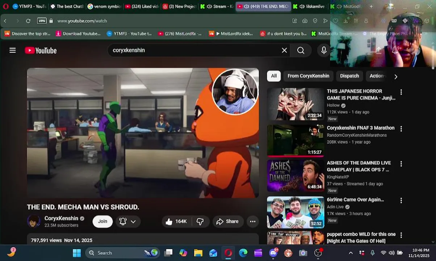Open the KingNateXP channel link
This screenshot has width=436, height=261.
(x=338, y=177)
